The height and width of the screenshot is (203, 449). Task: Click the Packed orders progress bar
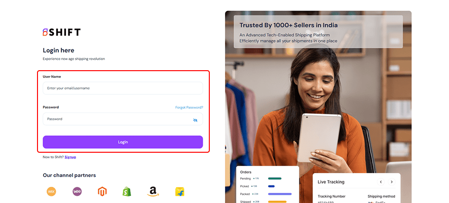coord(280,194)
